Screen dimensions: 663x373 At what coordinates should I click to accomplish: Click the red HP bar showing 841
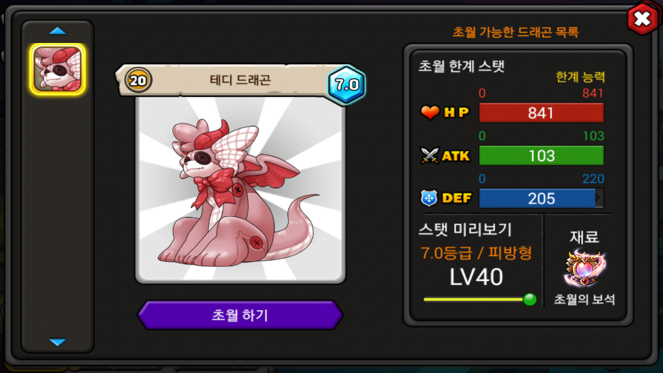(x=541, y=113)
